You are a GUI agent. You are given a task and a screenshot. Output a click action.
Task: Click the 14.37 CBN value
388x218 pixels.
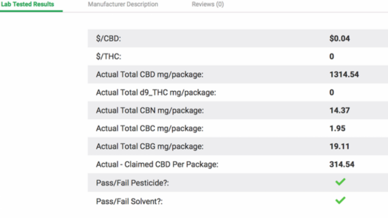(x=339, y=110)
